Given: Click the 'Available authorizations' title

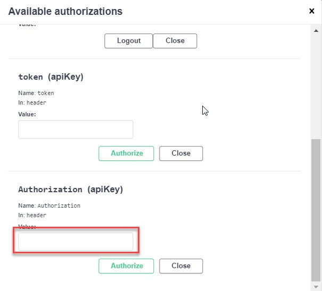Looking at the screenshot, I should coord(65,11).
